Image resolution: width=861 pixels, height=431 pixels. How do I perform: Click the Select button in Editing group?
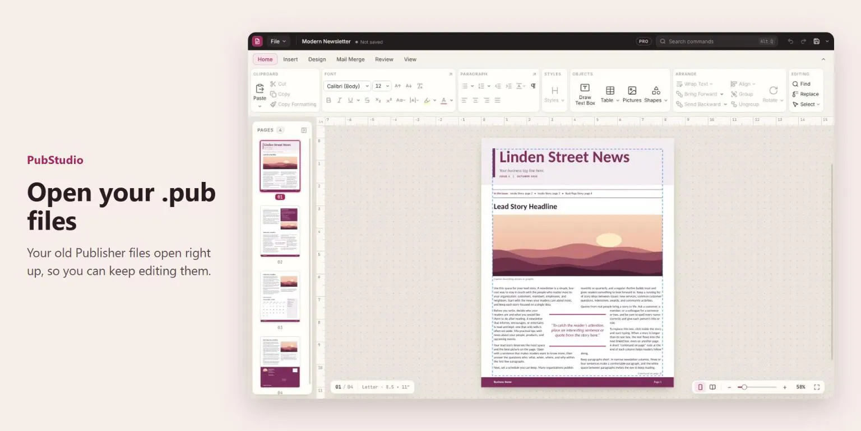click(x=806, y=104)
